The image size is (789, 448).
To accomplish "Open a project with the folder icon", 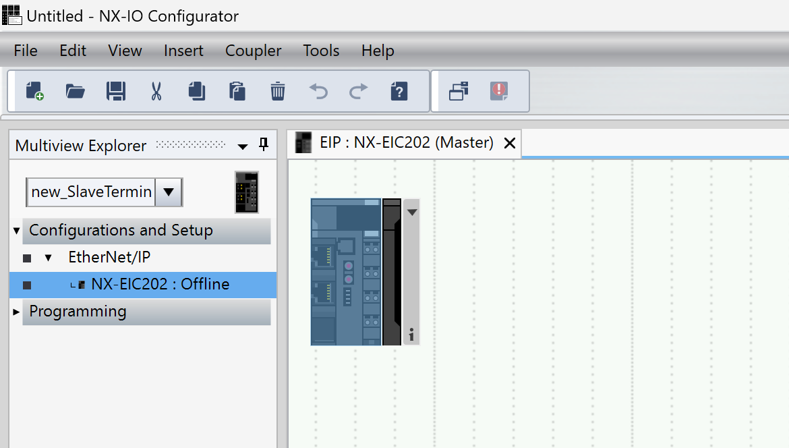I will tap(75, 91).
